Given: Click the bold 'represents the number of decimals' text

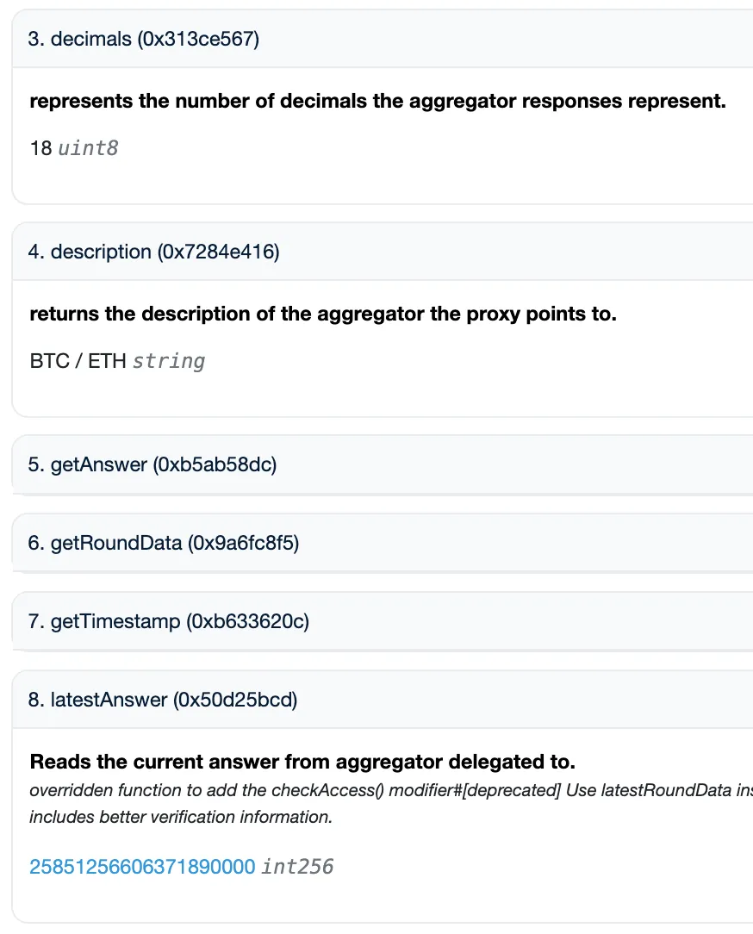Looking at the screenshot, I should coord(377,102).
